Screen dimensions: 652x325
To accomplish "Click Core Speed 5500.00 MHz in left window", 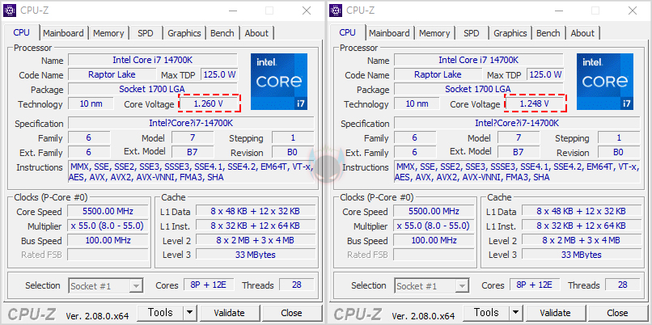I will coord(108,211).
